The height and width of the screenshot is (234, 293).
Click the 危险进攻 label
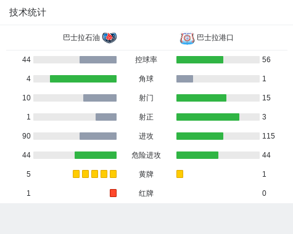146,155
